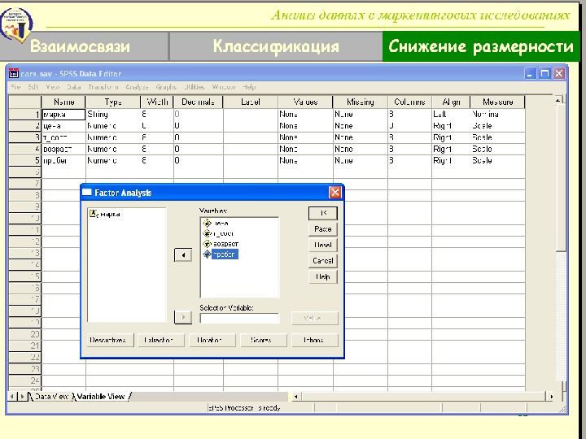This screenshot has height=439, width=586.
Task: Switch to the Variable View tab
Action: [101, 397]
